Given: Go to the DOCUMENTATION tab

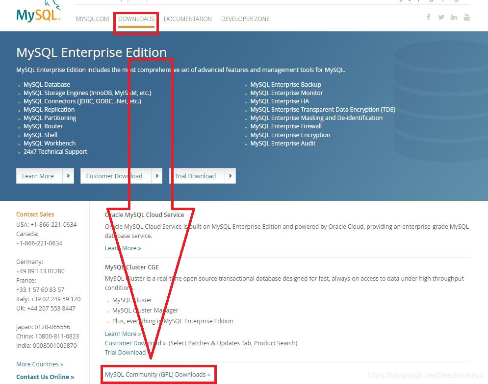Looking at the screenshot, I should [188, 19].
